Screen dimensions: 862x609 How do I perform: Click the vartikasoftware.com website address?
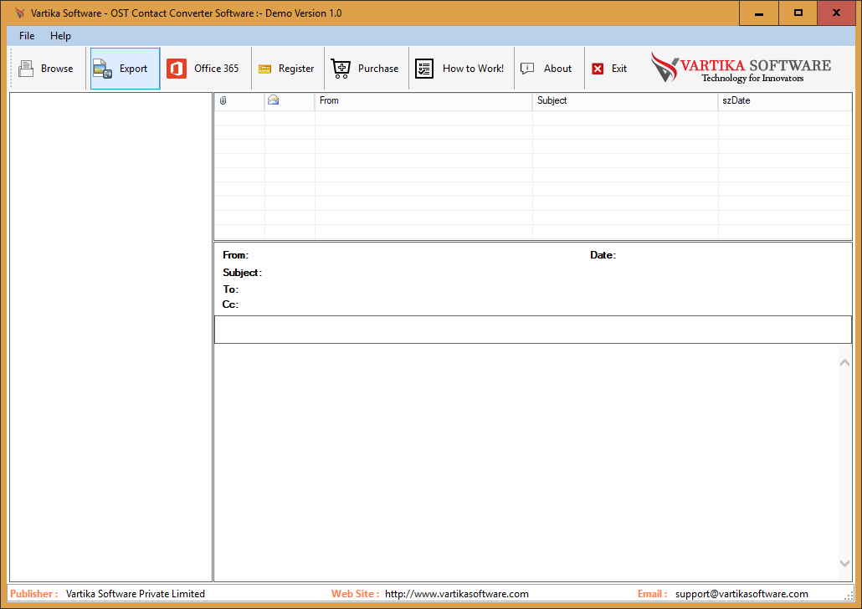tap(457, 594)
